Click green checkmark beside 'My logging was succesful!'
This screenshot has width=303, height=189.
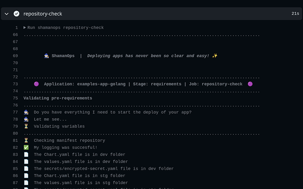point(26,148)
